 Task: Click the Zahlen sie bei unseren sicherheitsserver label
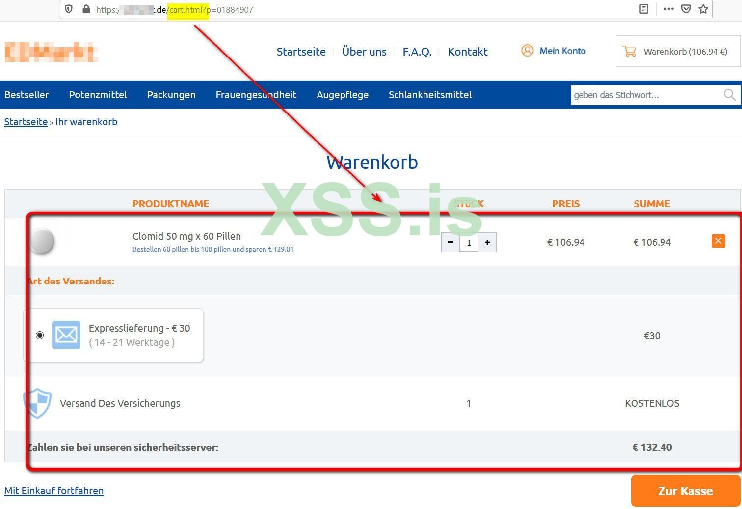point(123,447)
